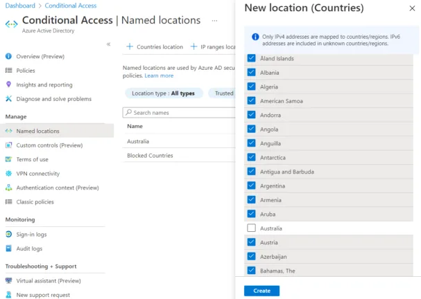Click the magnifier icon in Search names

click(129, 112)
